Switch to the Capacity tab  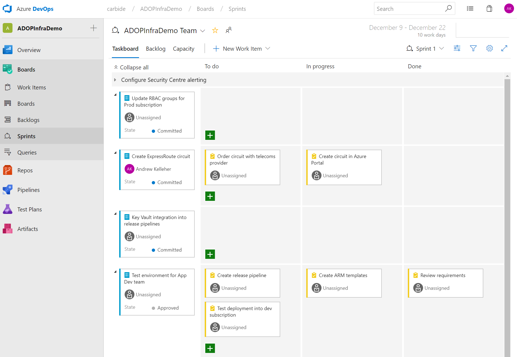[x=184, y=49]
